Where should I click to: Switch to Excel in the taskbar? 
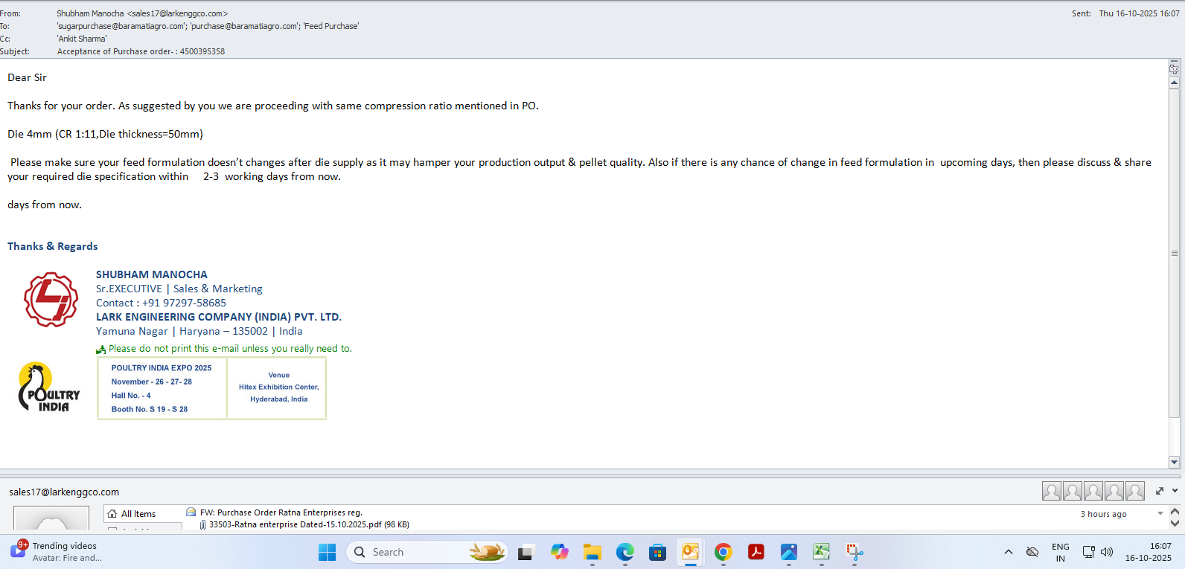821,552
